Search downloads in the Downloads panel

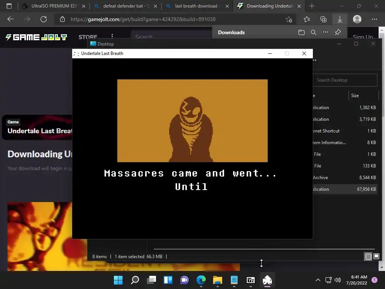314,32
